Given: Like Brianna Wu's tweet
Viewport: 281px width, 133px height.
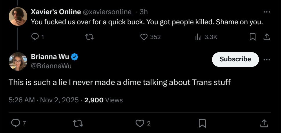Looking at the screenshot, I should pyautogui.click(x=140, y=123).
